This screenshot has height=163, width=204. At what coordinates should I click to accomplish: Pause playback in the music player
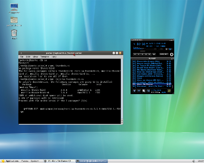coord(142,54)
